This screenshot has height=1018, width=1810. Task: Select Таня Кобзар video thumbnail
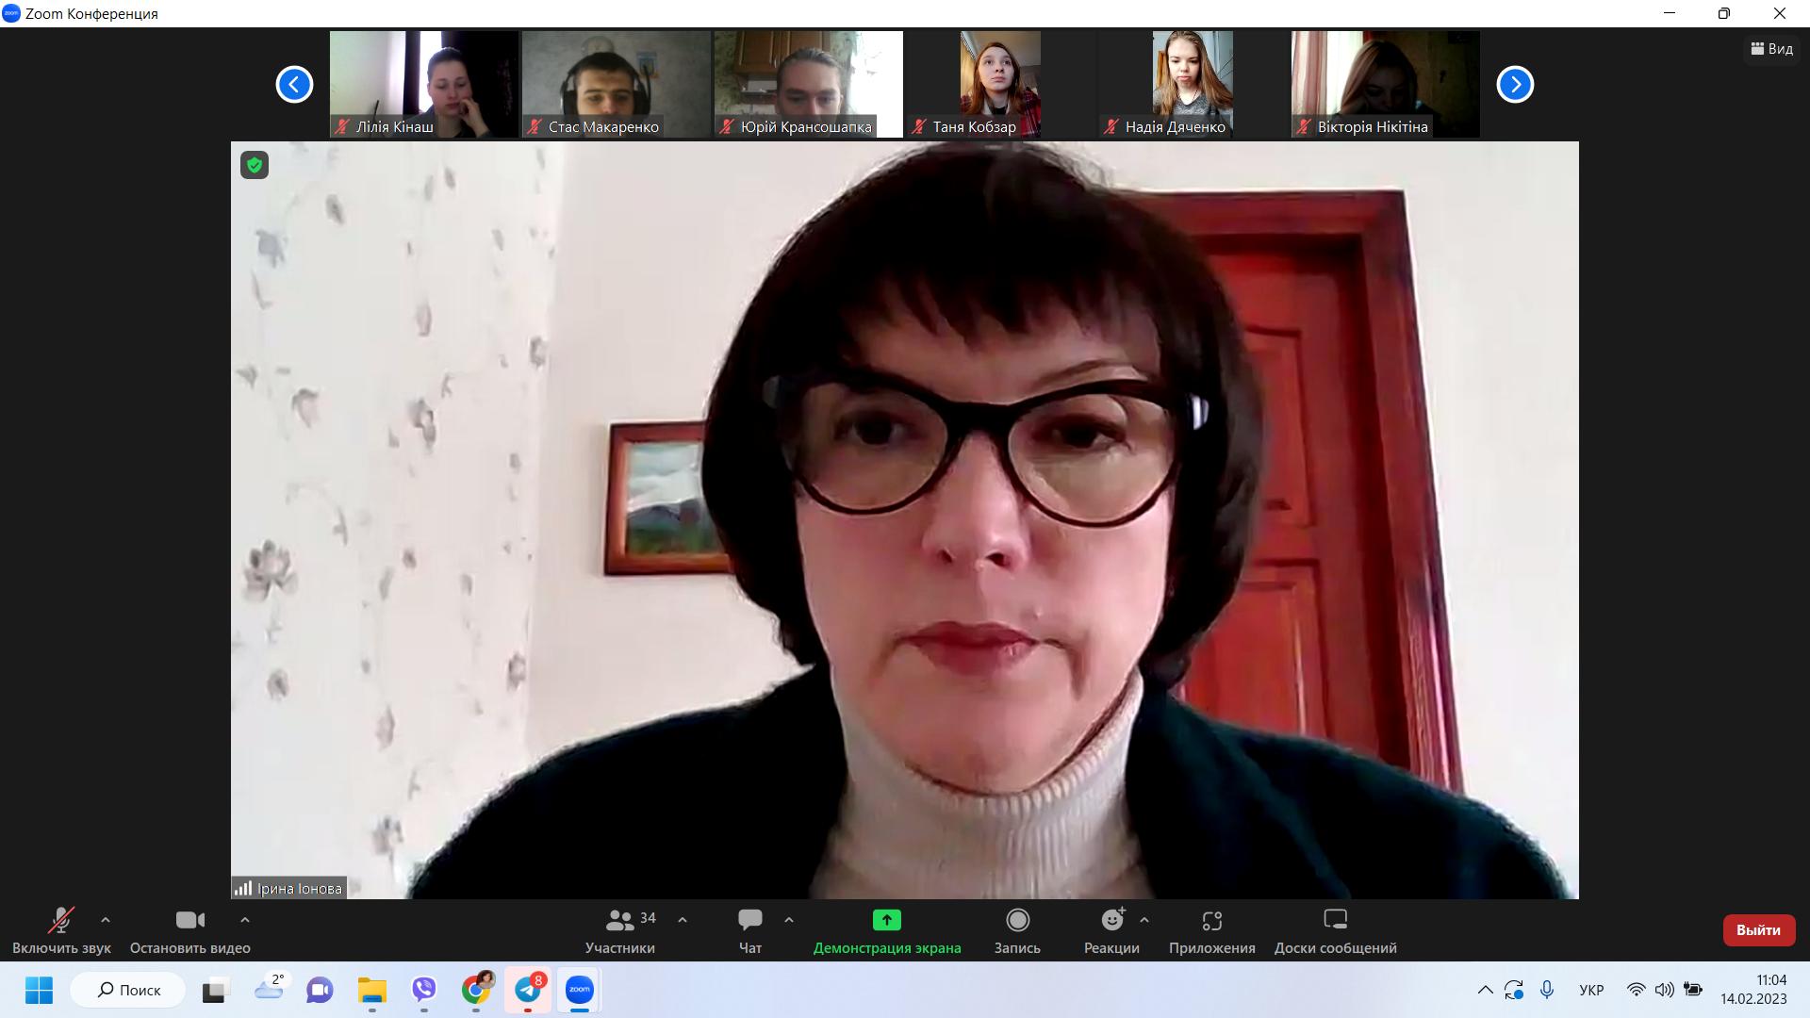pos(999,85)
